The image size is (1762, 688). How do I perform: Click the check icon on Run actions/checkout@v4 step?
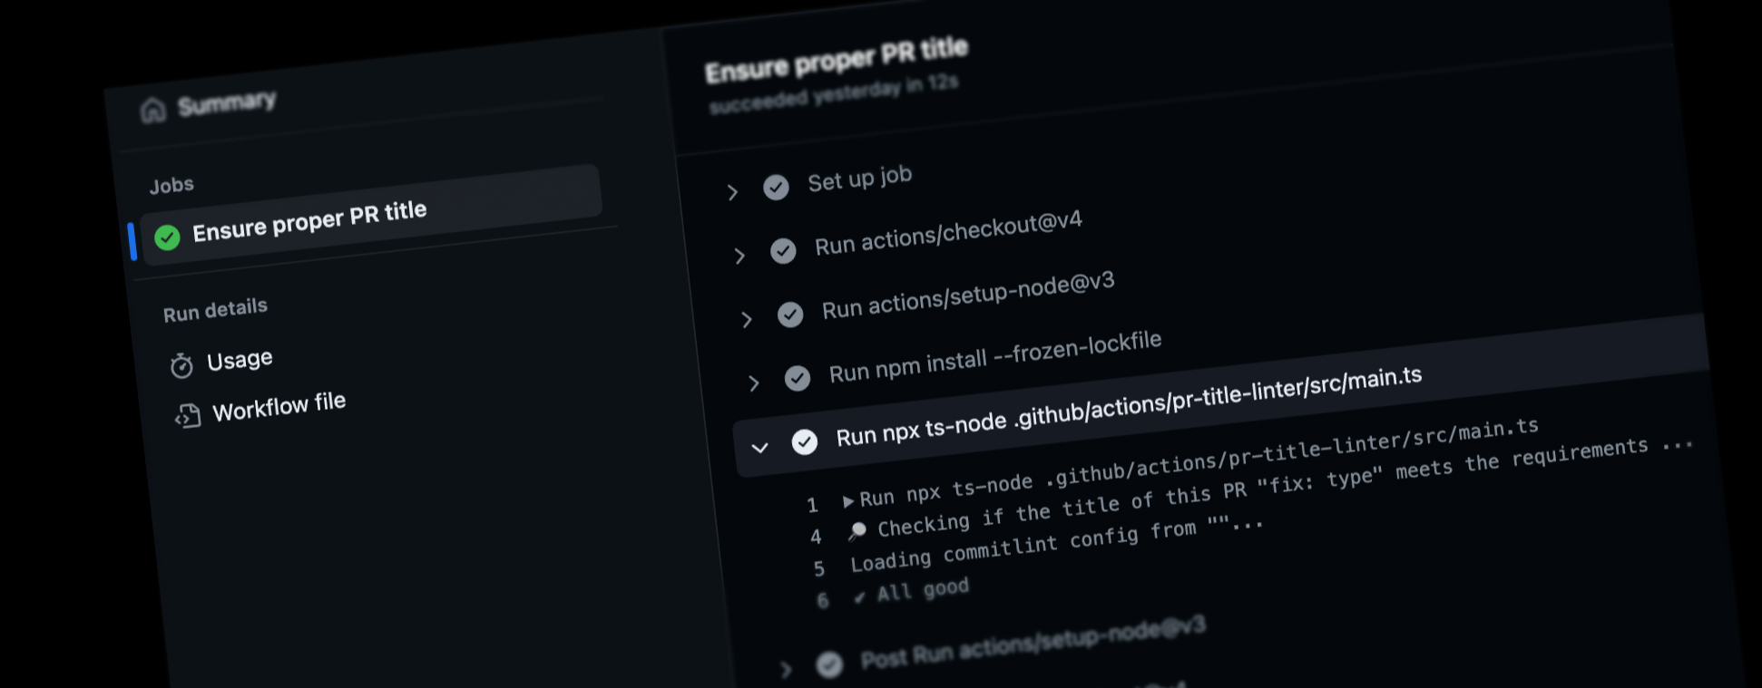click(784, 251)
